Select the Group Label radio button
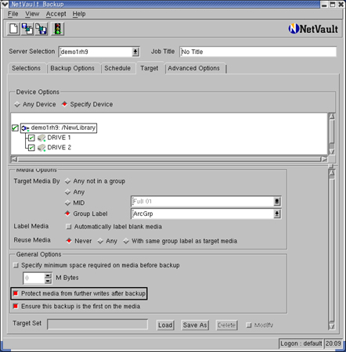Image resolution: width=346 pixels, height=352 pixels. tap(68, 214)
